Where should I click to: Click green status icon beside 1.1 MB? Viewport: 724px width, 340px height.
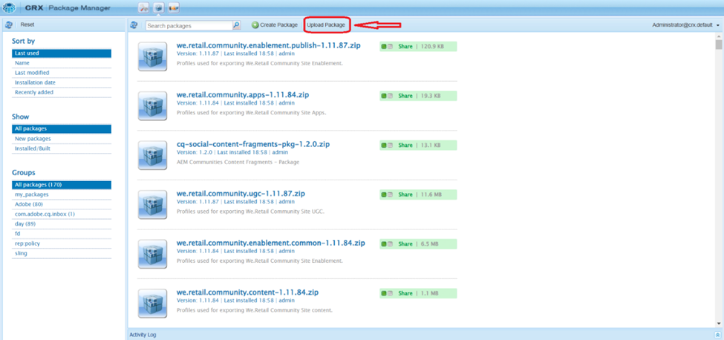(x=384, y=293)
